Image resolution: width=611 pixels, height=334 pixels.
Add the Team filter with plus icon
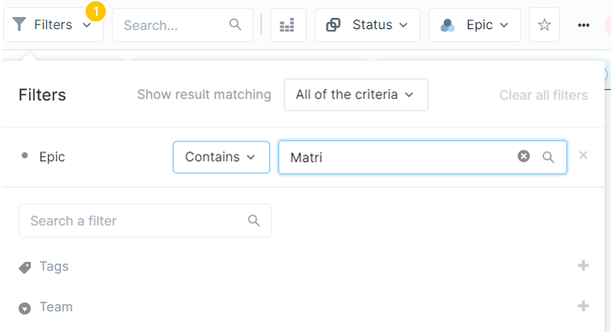click(x=583, y=307)
